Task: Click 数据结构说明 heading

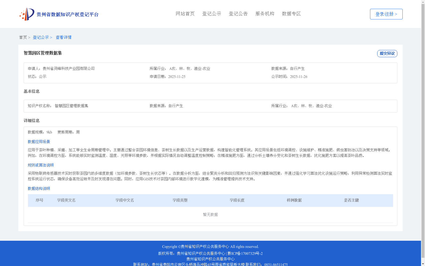Action: pyautogui.click(x=39, y=189)
